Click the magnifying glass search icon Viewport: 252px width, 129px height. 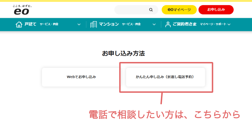click(151, 10)
